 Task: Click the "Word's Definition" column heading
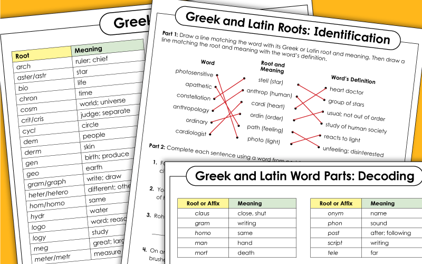[353, 80]
